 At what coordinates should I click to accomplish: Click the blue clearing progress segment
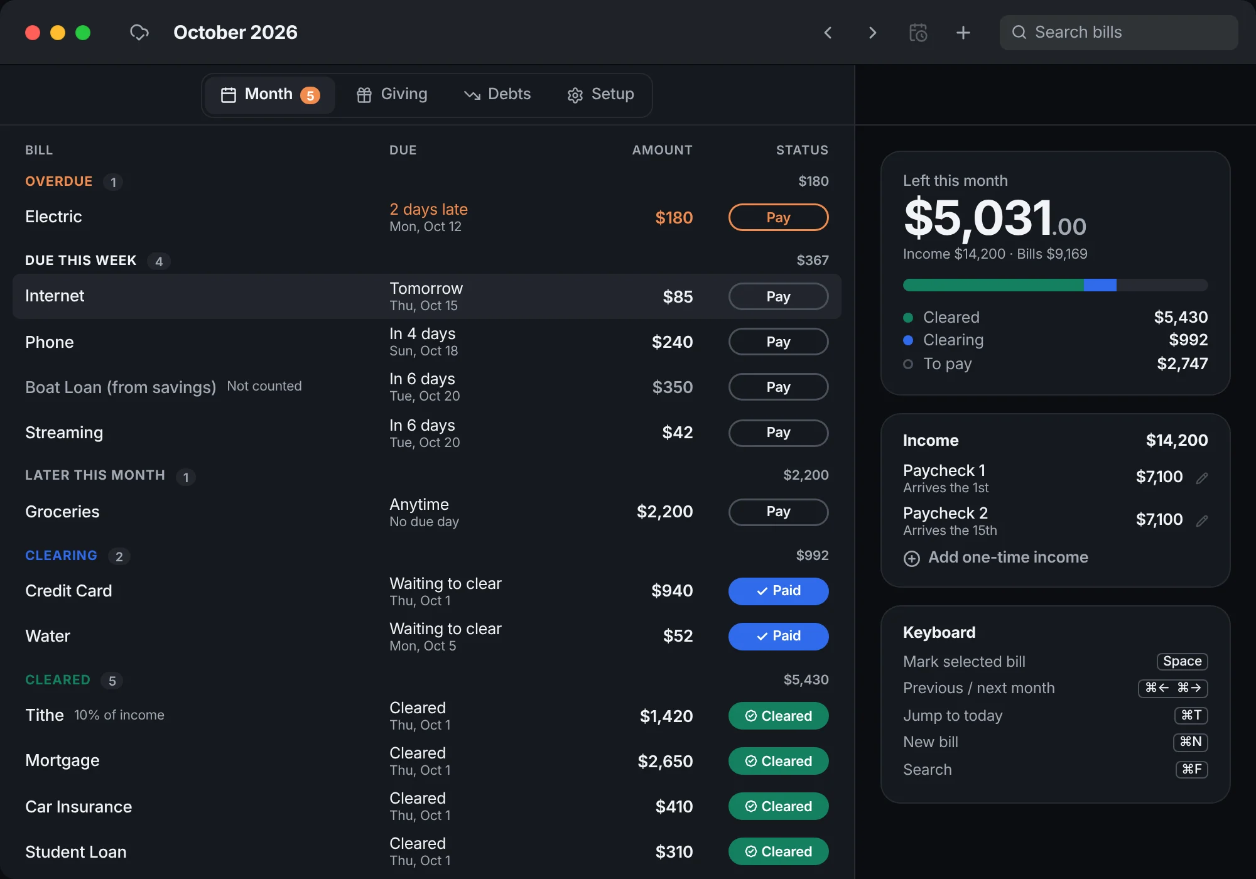coord(1100,285)
